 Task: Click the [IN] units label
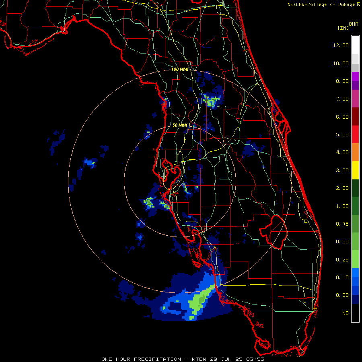point(343,28)
